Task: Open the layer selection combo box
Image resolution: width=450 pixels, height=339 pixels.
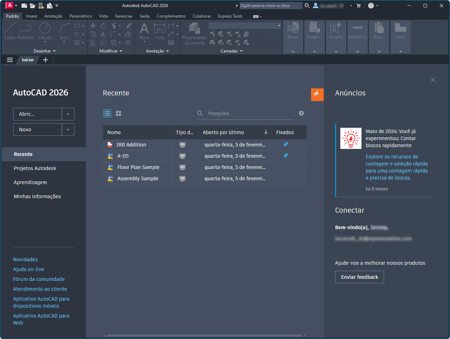Action: click(x=245, y=26)
